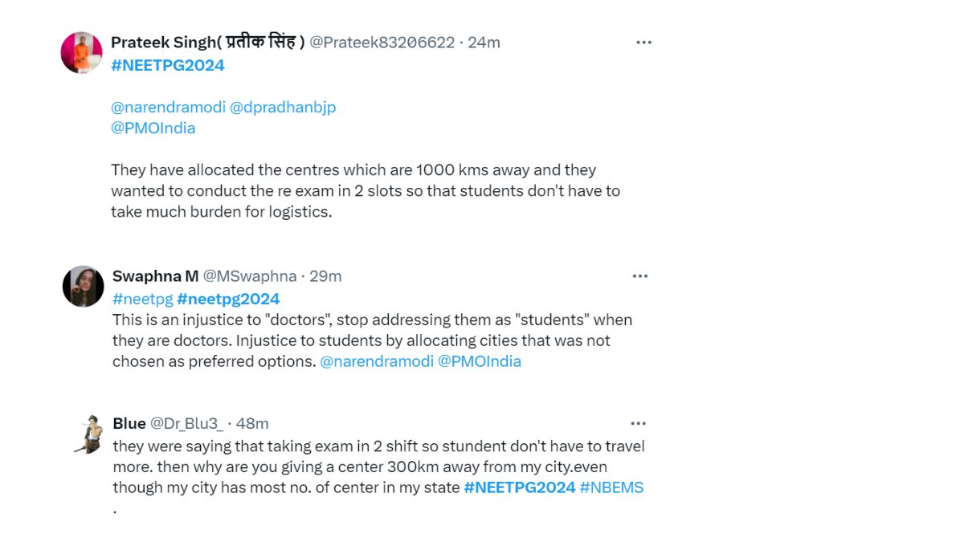The height and width of the screenshot is (542, 964).
Task: Open the @PMOIndia mention in Swaphna's tweet
Action: [482, 361]
